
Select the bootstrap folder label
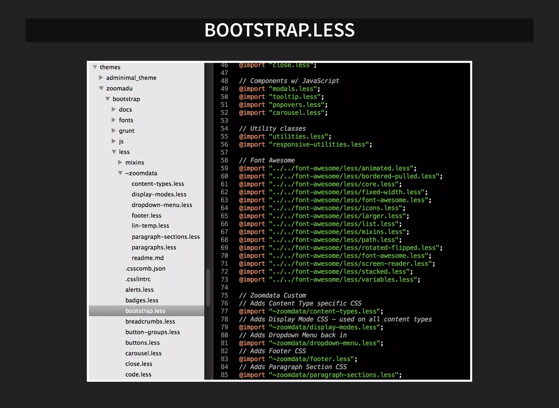pyautogui.click(x=126, y=99)
